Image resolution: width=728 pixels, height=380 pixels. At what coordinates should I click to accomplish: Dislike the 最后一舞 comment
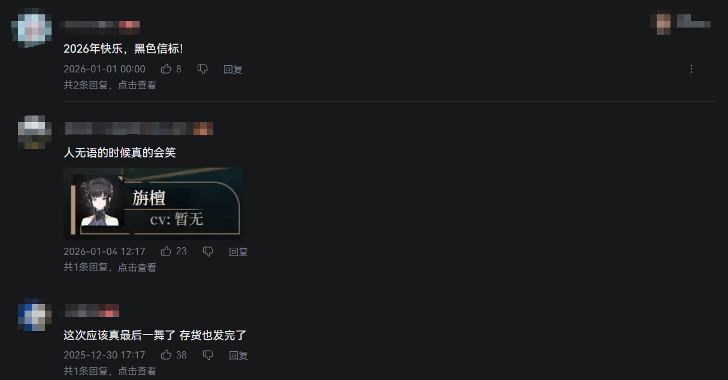coord(208,355)
